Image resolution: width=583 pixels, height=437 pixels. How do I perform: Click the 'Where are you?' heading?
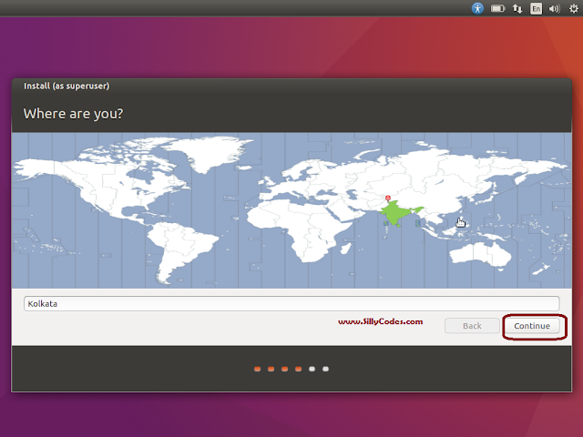pos(73,113)
